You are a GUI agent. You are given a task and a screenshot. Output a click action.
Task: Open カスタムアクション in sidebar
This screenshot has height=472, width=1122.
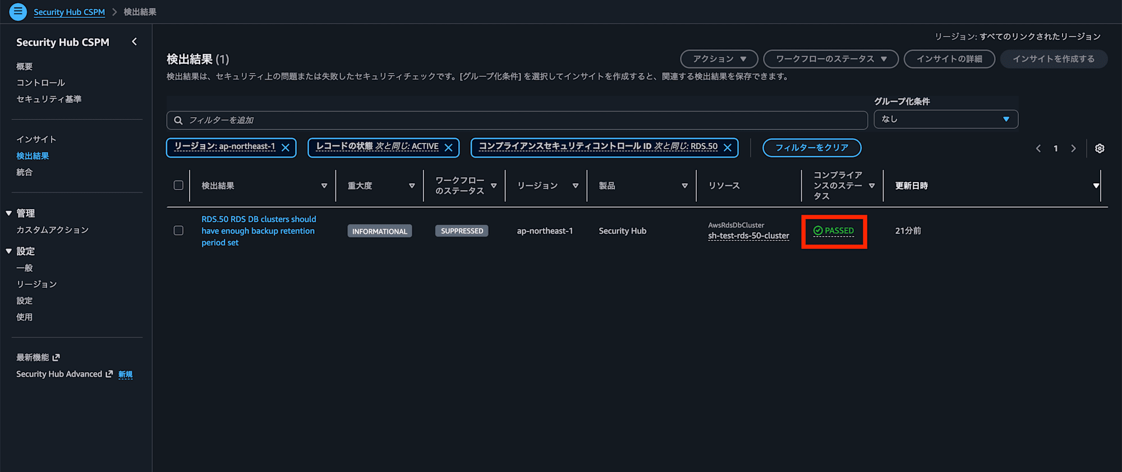[53, 230]
